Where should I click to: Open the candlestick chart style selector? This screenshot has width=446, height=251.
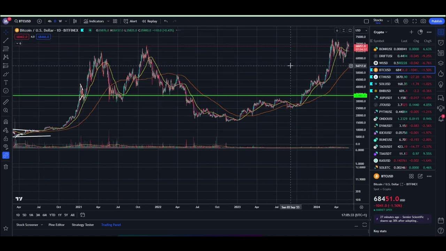coord(75,21)
